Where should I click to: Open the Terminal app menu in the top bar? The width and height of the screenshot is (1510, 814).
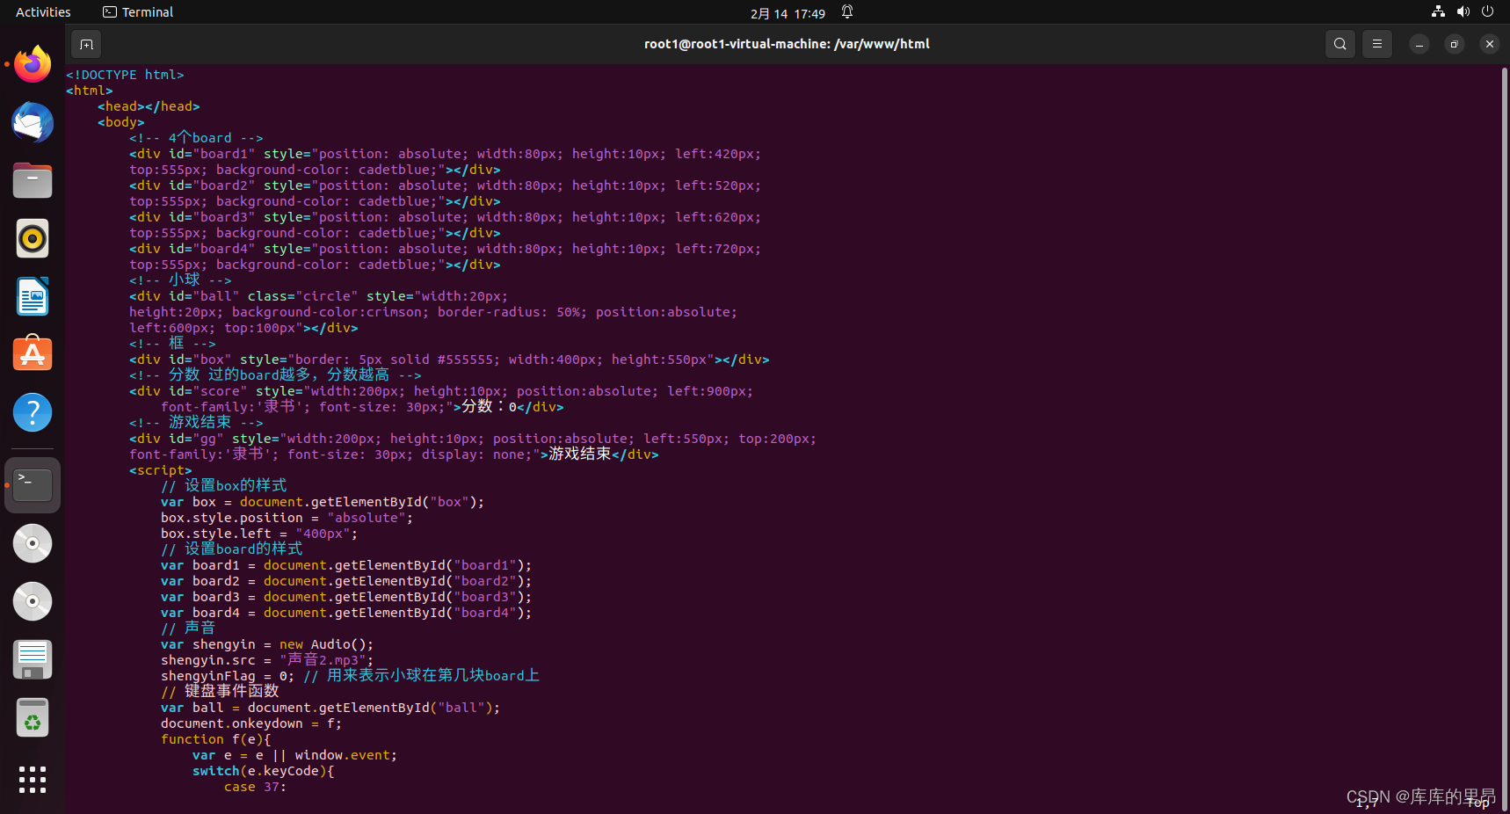click(138, 12)
